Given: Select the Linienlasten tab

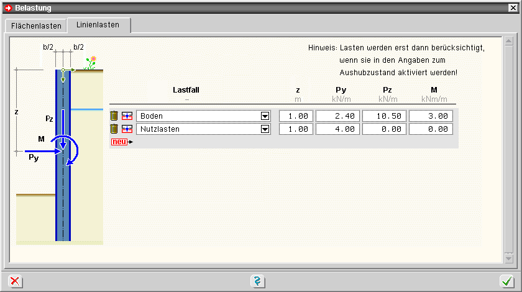Looking at the screenshot, I should click(99, 25).
